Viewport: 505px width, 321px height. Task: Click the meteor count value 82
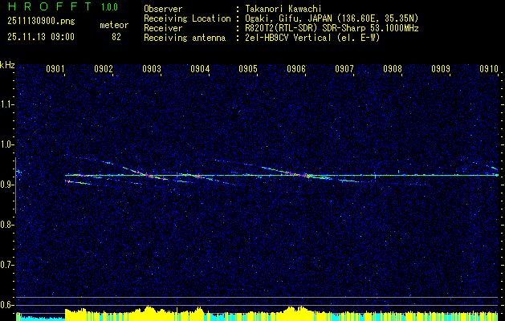pyautogui.click(x=116, y=37)
